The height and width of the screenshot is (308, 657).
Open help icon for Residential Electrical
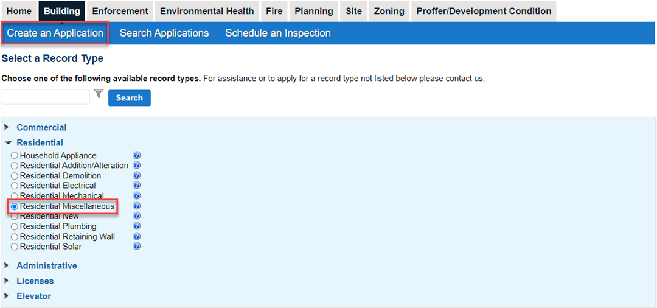click(x=136, y=185)
